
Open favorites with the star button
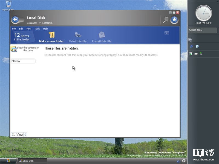click(x=174, y=19)
